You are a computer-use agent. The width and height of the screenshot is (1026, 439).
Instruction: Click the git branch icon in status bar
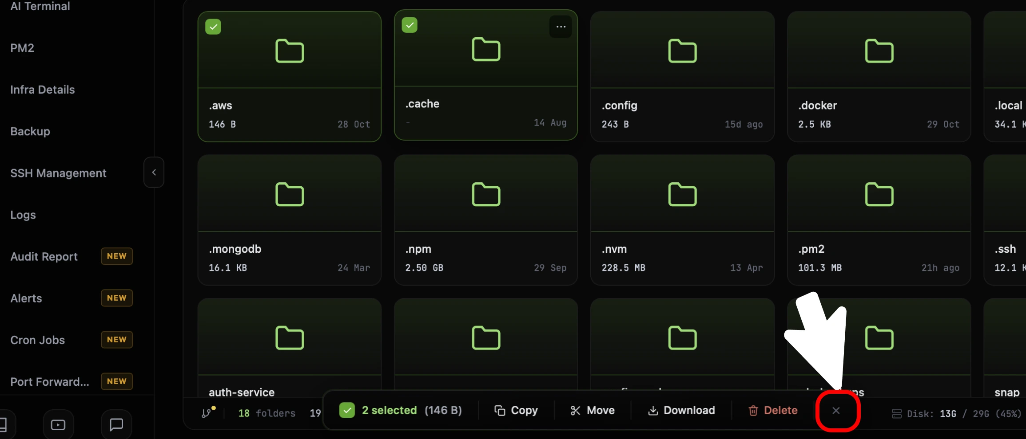207,412
